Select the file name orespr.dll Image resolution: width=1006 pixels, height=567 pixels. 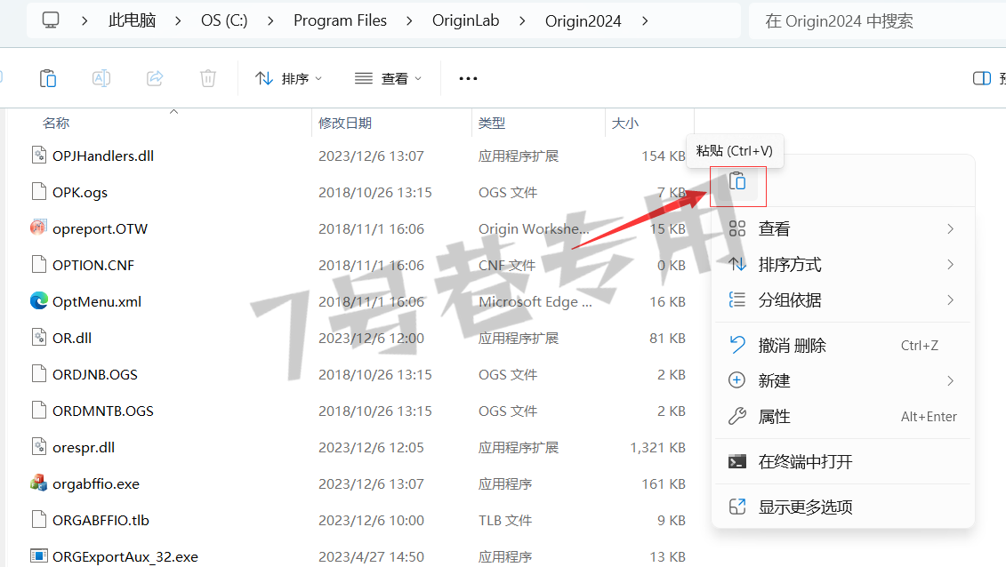[x=84, y=447]
